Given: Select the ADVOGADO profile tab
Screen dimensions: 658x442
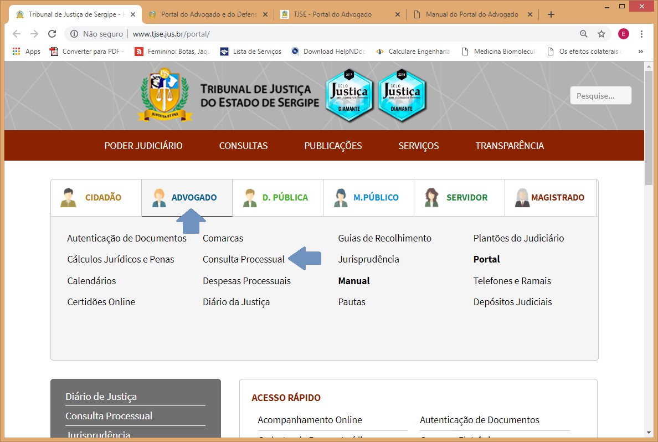Looking at the screenshot, I should (187, 197).
